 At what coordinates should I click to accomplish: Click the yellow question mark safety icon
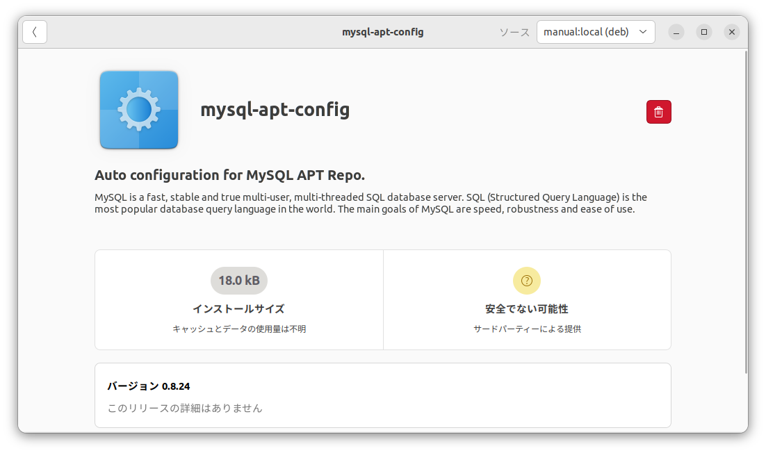pos(527,281)
